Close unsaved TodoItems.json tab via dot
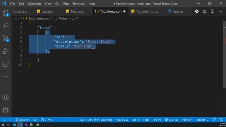The height and width of the screenshot is (127, 226). pyautogui.click(x=124, y=11)
